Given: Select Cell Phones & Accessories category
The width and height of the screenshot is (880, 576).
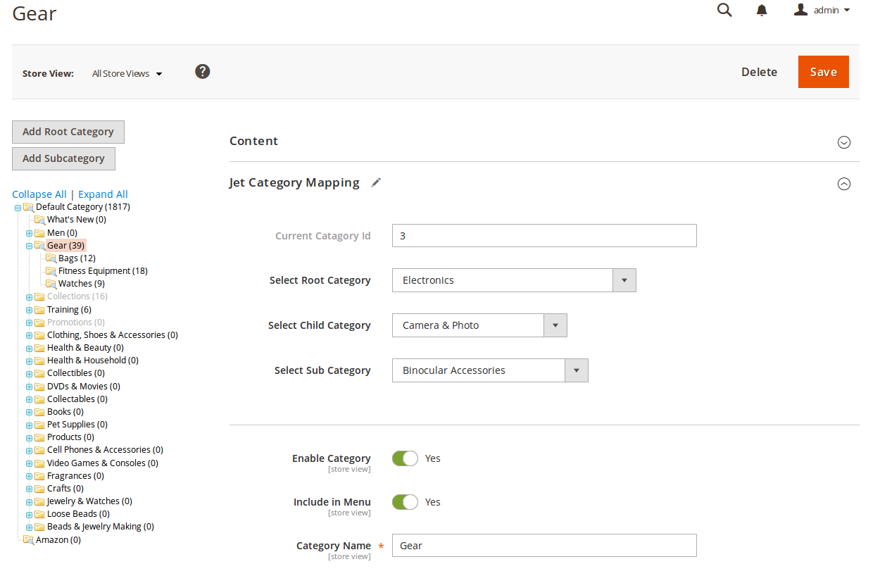Looking at the screenshot, I should [x=105, y=450].
